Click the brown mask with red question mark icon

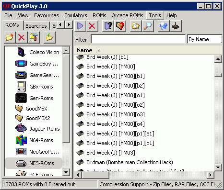click(x=120, y=26)
